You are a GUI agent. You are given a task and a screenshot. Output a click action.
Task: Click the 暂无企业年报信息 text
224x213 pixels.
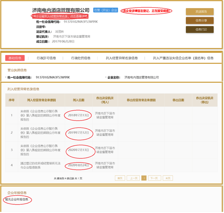pyautogui.click(x=17, y=199)
